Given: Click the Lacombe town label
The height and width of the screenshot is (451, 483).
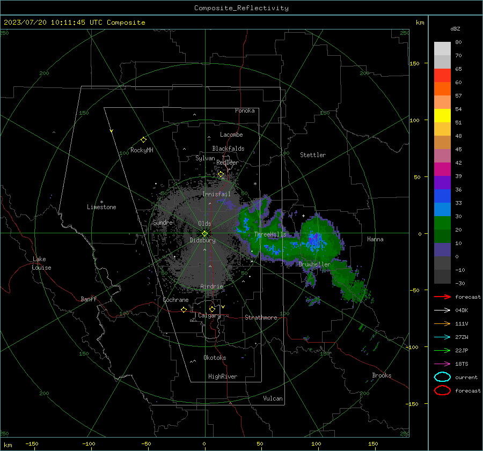Looking at the screenshot, I should pyautogui.click(x=231, y=135).
